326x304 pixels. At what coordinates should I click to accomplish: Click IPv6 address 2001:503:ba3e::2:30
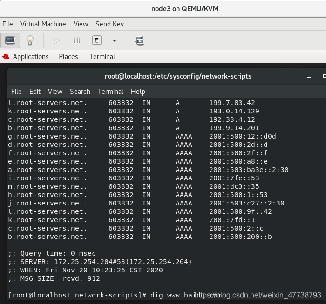pyautogui.click(x=249, y=170)
